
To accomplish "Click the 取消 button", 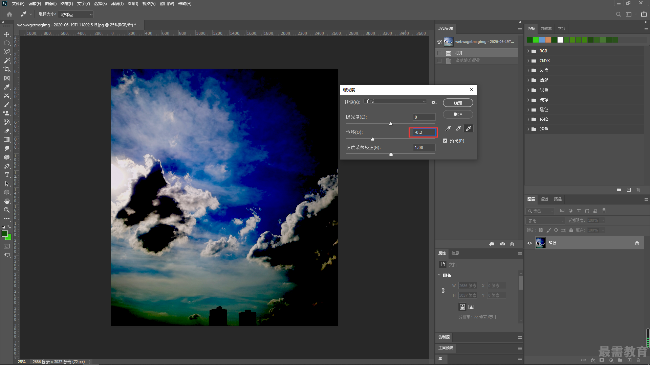I will [x=458, y=114].
